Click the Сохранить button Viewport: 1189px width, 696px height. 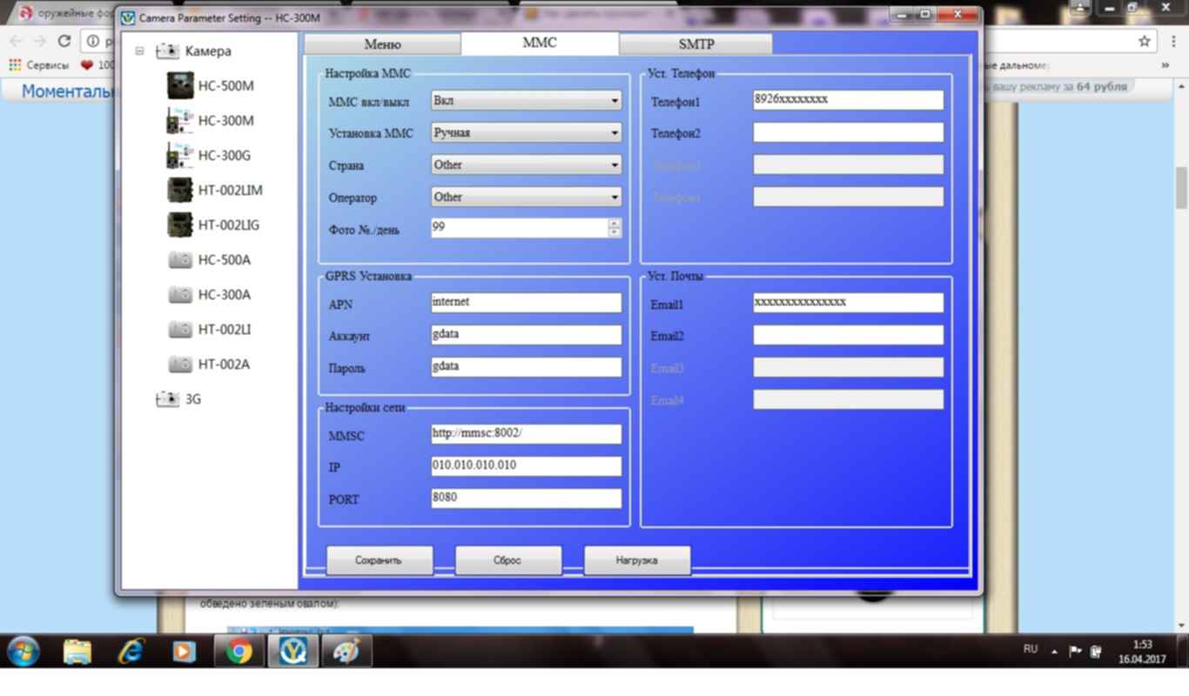coord(379,560)
